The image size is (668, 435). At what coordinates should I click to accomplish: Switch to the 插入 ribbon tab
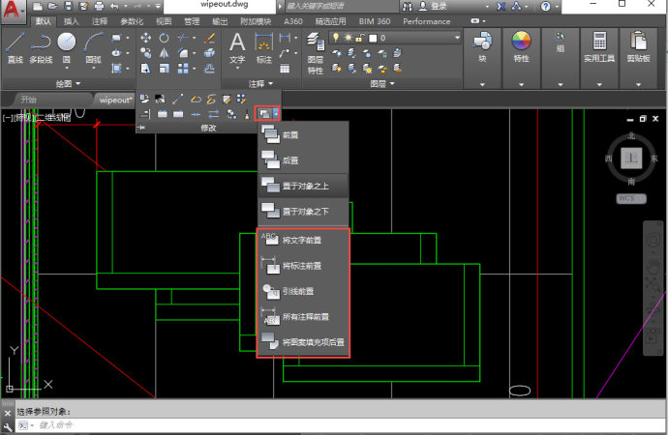coord(71,21)
